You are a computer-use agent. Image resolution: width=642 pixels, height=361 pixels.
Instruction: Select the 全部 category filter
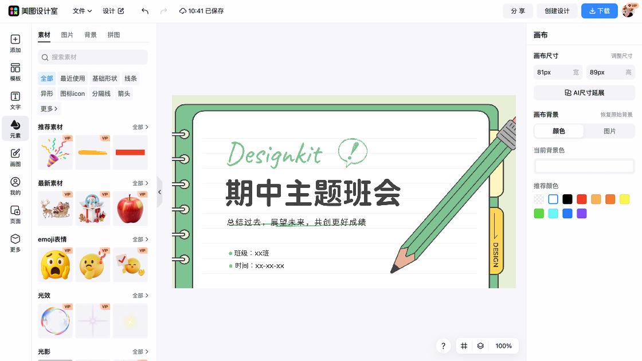click(46, 78)
